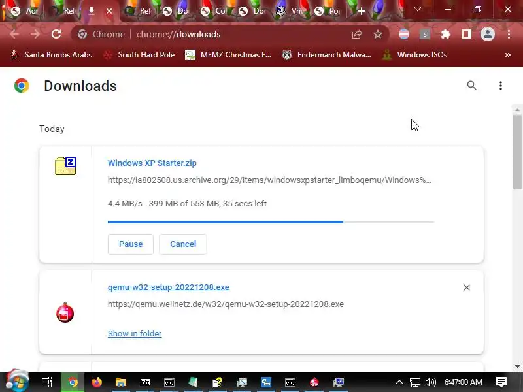
Task: Open MEMZ Christmas bookmark
Action: tap(228, 55)
